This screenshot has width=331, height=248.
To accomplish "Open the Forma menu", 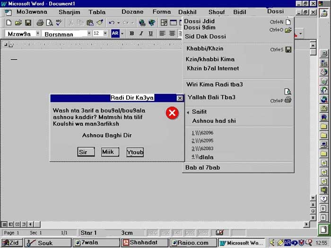I will 162,12.
